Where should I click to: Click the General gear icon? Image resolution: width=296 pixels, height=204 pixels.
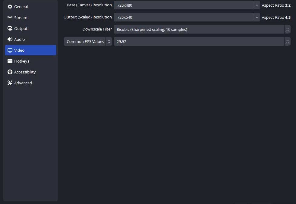[10, 7]
